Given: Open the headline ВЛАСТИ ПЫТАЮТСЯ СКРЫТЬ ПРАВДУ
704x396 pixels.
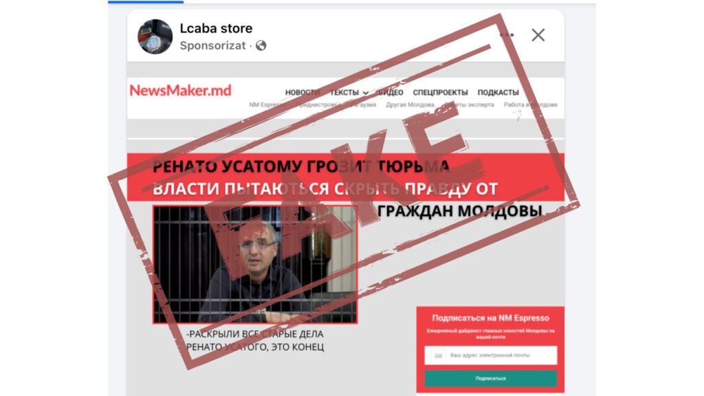Looking at the screenshot, I should (325, 188).
